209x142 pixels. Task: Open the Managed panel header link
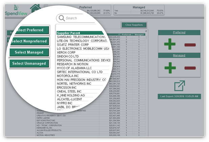[179, 55]
